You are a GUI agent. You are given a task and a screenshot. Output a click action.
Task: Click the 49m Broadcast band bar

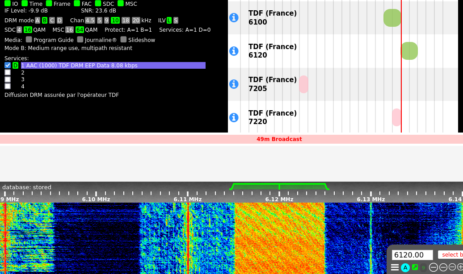279,139
